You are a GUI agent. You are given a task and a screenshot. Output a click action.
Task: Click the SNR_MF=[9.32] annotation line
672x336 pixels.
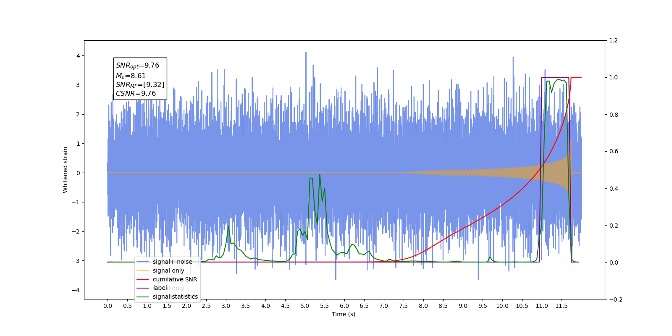pyautogui.click(x=140, y=85)
